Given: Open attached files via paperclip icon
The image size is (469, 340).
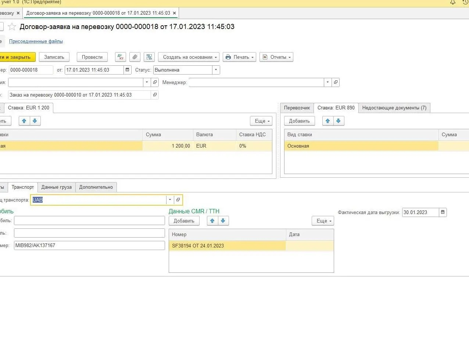Looking at the screenshot, I should (135, 57).
